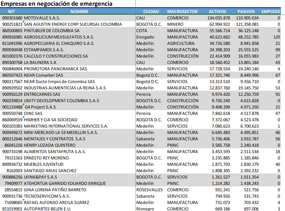285x211 pixels.
Task: Click NIT cell 900956129
Action: [12, 94]
